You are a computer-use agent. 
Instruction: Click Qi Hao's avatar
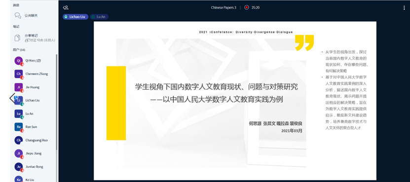19,61
